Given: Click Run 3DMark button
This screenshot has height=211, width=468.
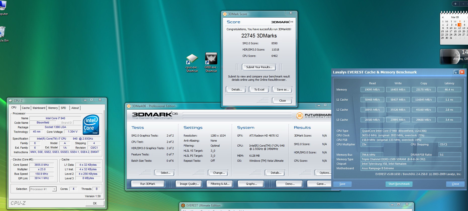Looking at the screenshot, I should pos(148,184).
